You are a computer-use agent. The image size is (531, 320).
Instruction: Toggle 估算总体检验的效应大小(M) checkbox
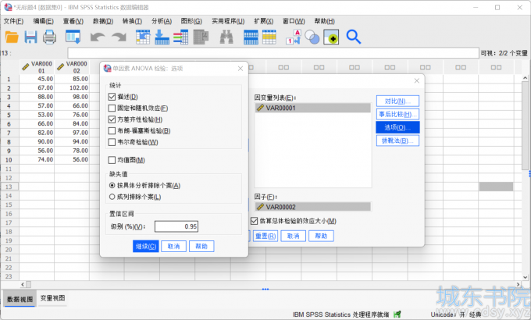coord(254,221)
